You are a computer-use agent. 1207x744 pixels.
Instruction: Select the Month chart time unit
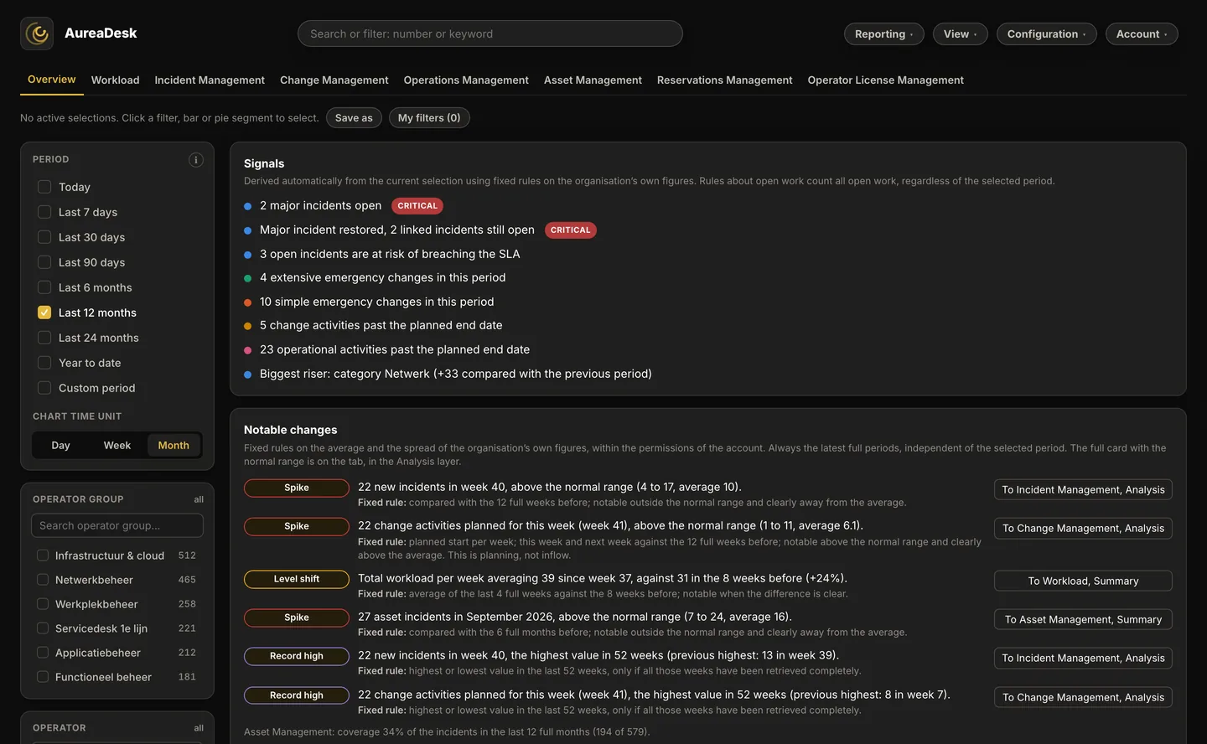point(174,446)
